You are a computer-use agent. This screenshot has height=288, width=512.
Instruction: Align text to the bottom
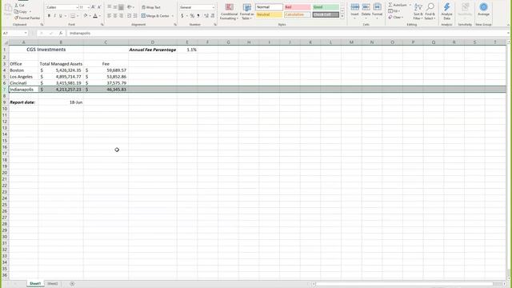(x=121, y=7)
